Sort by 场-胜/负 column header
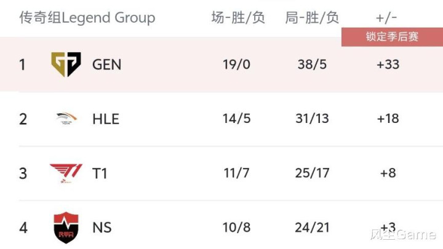 [238, 17]
